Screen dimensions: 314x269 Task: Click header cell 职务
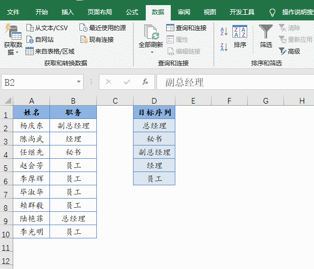pyautogui.click(x=73, y=112)
